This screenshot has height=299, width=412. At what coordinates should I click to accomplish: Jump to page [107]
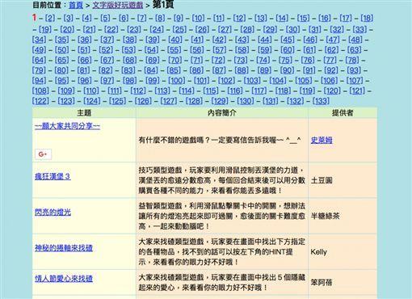pos(355,81)
